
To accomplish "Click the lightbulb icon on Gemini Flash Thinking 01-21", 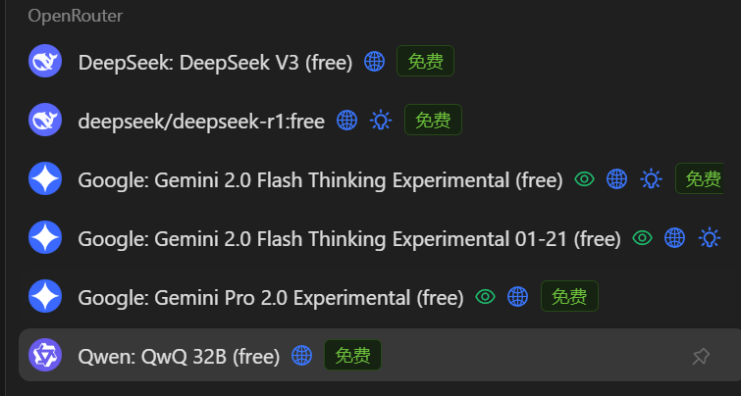I will click(710, 238).
